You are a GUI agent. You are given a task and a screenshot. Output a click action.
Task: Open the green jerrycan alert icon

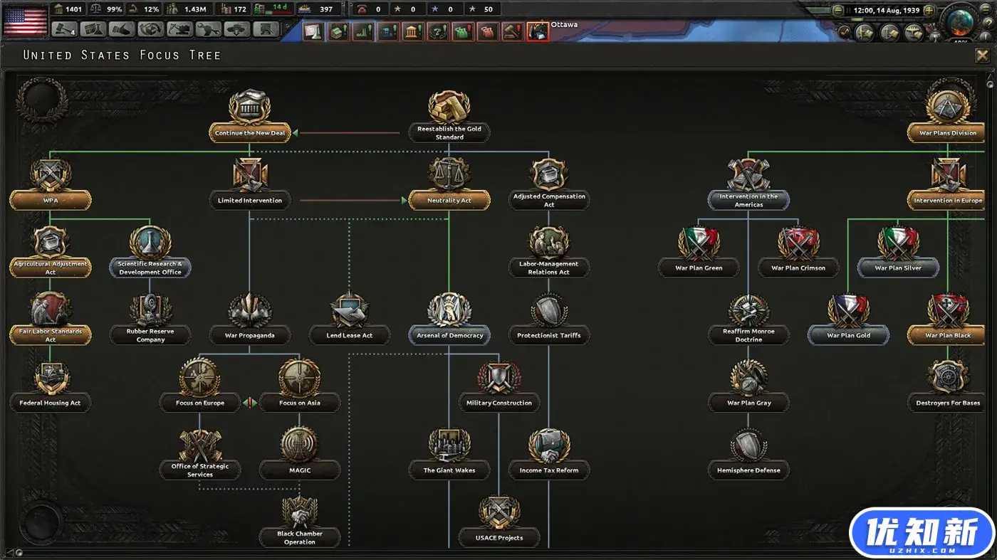click(462, 31)
